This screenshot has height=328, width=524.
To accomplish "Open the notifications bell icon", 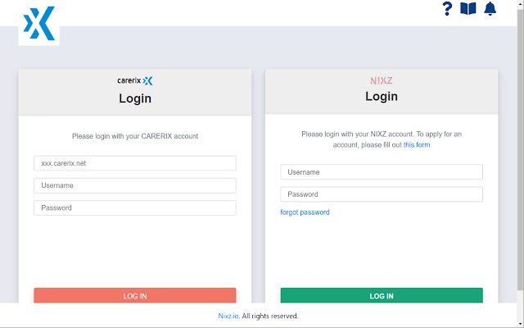I will point(490,9).
